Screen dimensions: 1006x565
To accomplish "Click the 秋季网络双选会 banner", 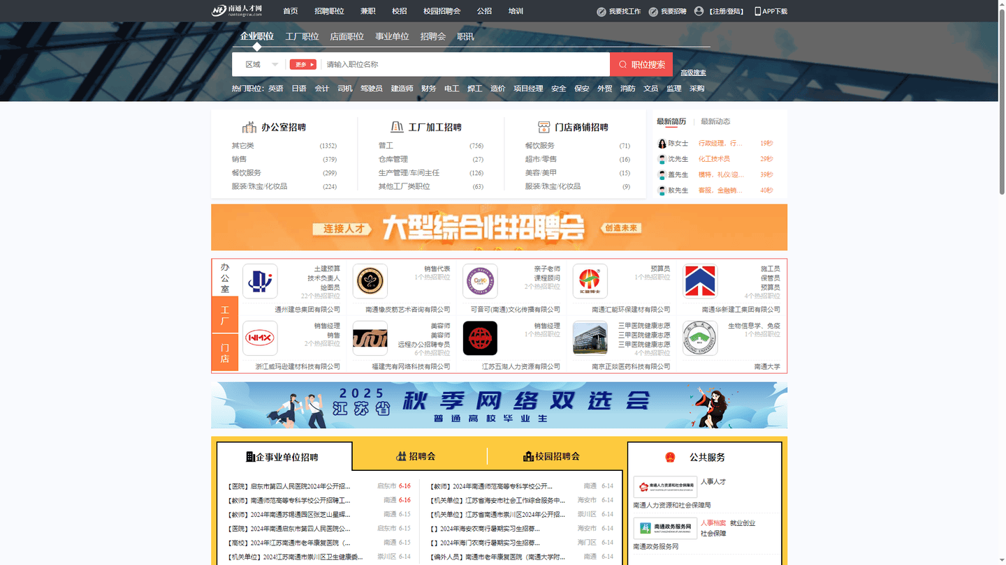I will click(499, 405).
